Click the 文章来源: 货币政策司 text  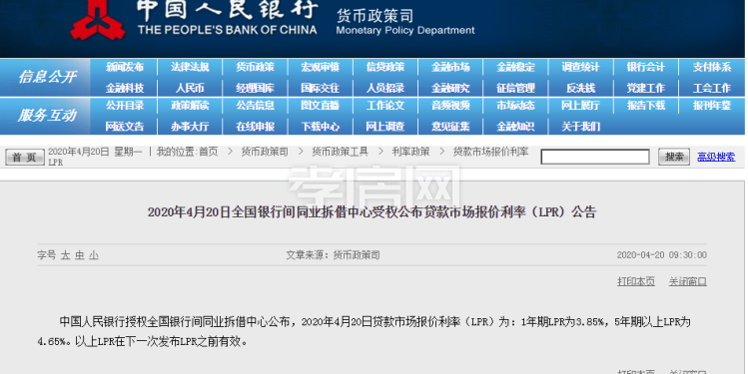333,255
